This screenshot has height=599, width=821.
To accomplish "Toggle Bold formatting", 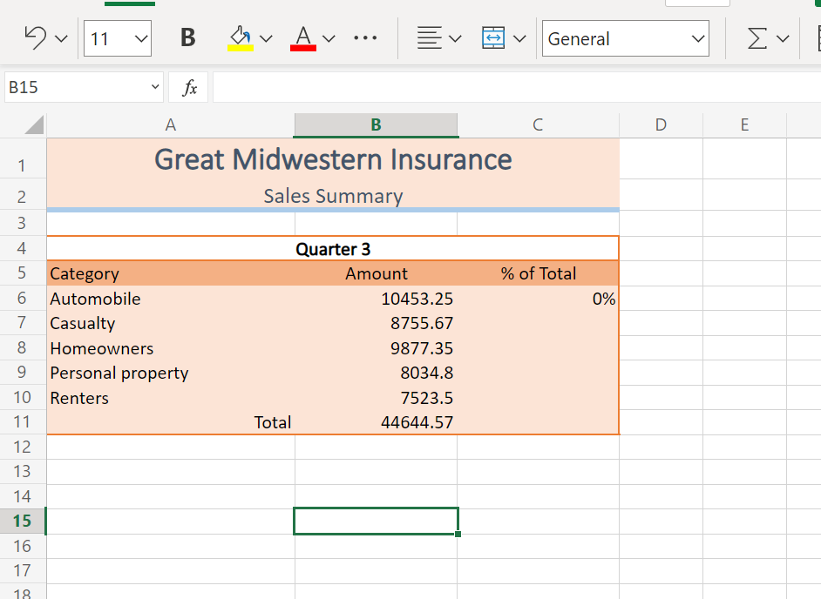I will click(187, 38).
